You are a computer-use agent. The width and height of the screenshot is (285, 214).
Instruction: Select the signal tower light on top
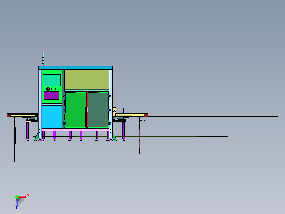click(x=43, y=59)
